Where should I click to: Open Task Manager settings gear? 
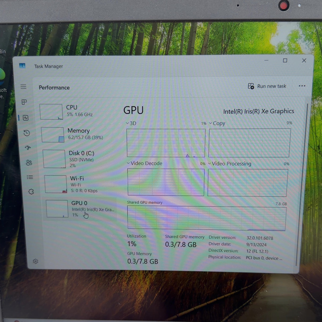point(36,261)
